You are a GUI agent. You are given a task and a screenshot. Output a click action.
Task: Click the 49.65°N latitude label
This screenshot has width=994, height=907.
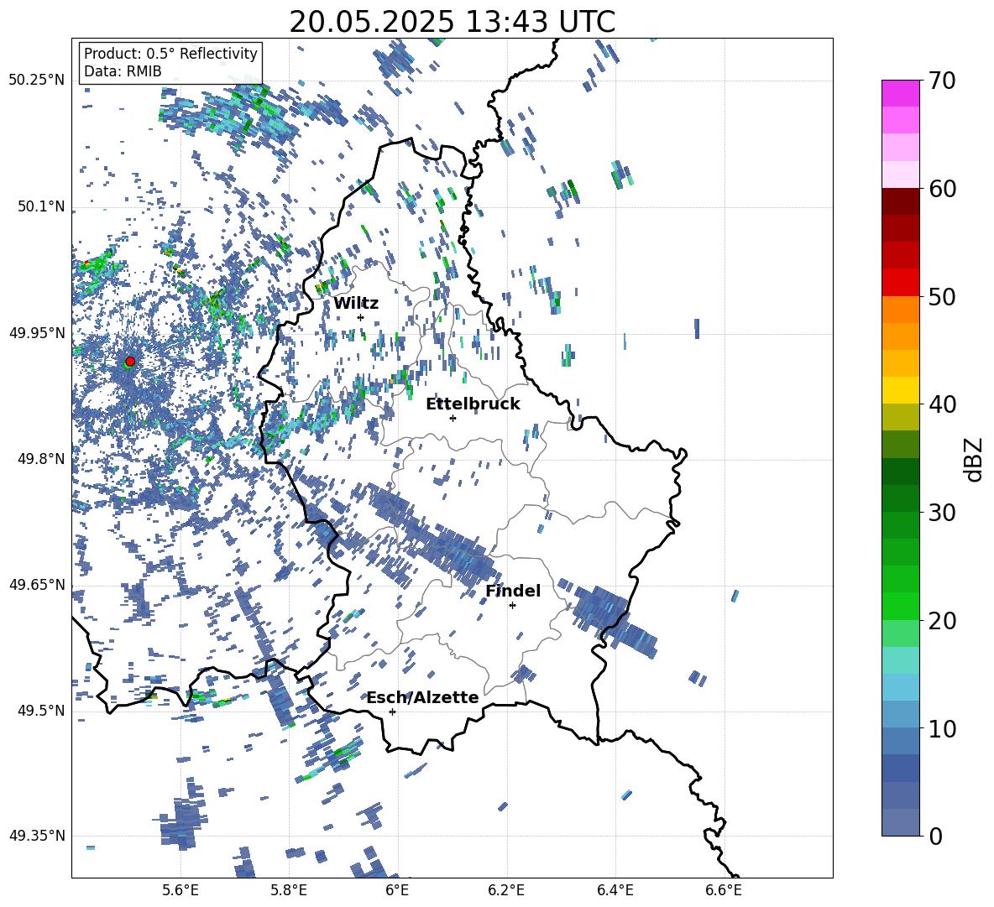(x=37, y=585)
